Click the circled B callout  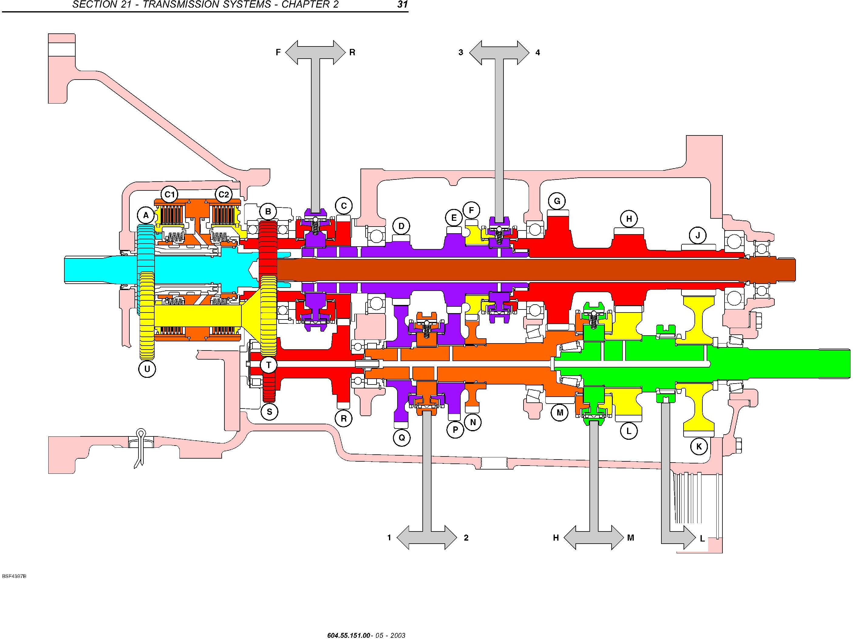click(268, 212)
